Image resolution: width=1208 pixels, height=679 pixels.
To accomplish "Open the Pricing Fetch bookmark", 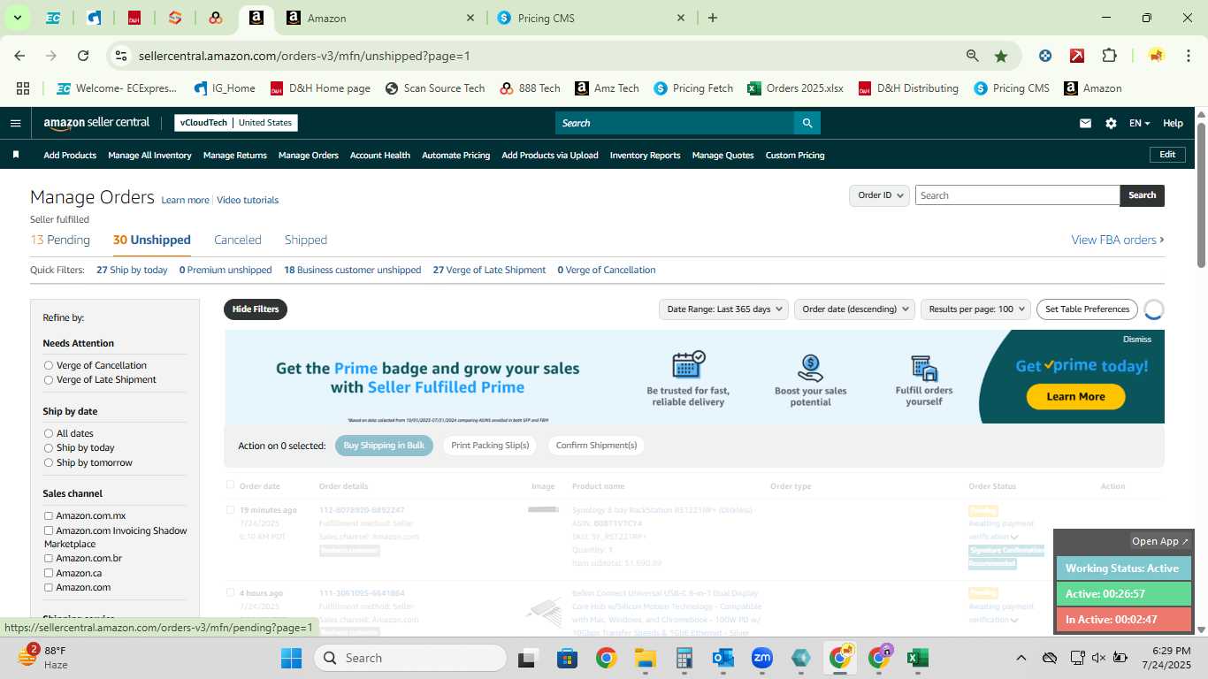I will tap(693, 88).
